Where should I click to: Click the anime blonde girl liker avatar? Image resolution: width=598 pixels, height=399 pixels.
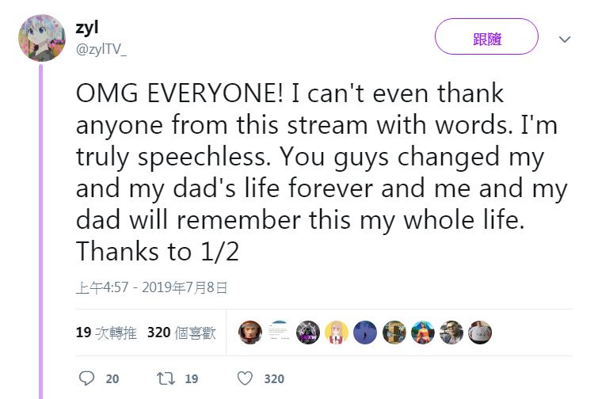coord(337,332)
